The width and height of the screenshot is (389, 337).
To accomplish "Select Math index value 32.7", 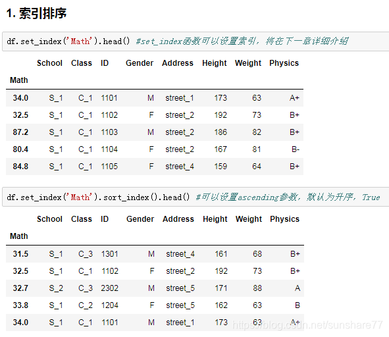I will (20, 288).
